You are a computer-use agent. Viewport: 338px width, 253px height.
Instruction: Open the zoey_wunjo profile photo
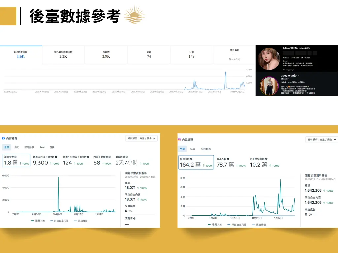[269, 86]
